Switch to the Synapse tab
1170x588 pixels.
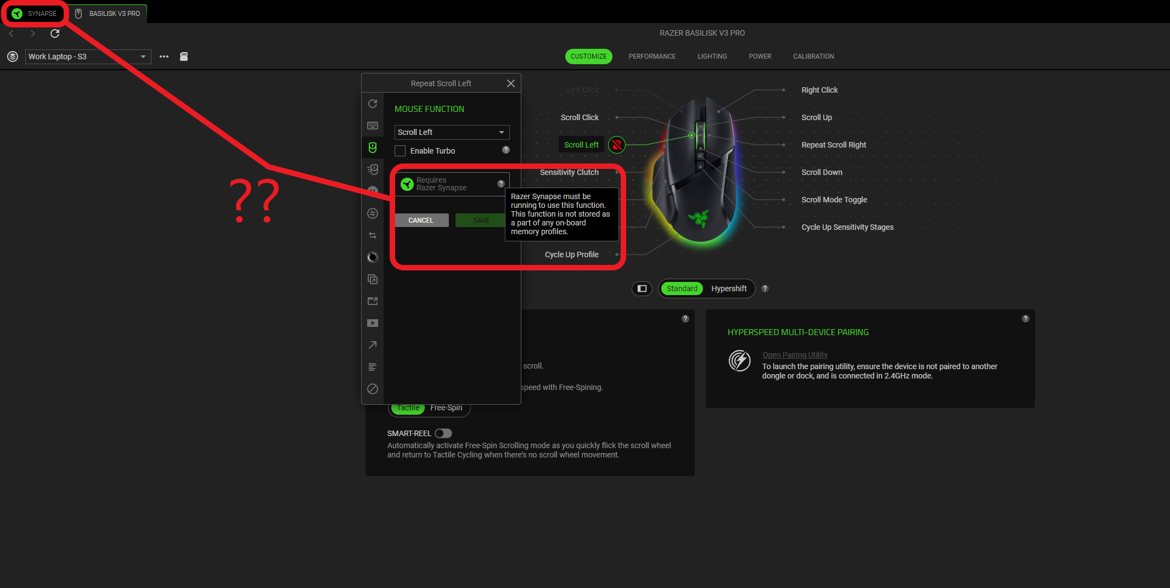point(35,13)
